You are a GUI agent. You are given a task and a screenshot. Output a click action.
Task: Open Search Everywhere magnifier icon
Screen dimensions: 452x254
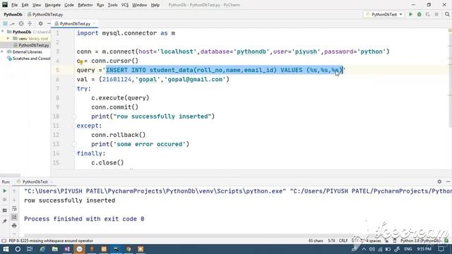pyautogui.click(x=447, y=14)
